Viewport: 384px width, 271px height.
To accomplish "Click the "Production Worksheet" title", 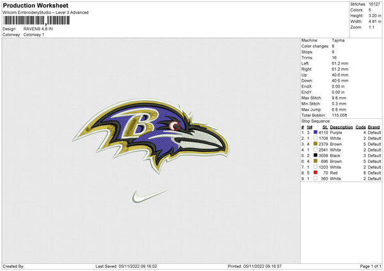I will [x=35, y=5].
